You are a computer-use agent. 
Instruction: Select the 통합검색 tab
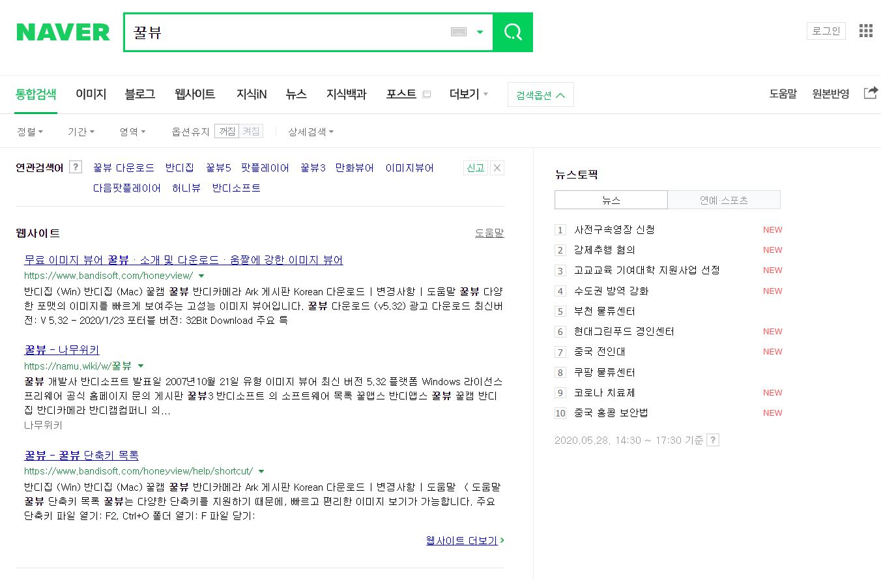36,94
